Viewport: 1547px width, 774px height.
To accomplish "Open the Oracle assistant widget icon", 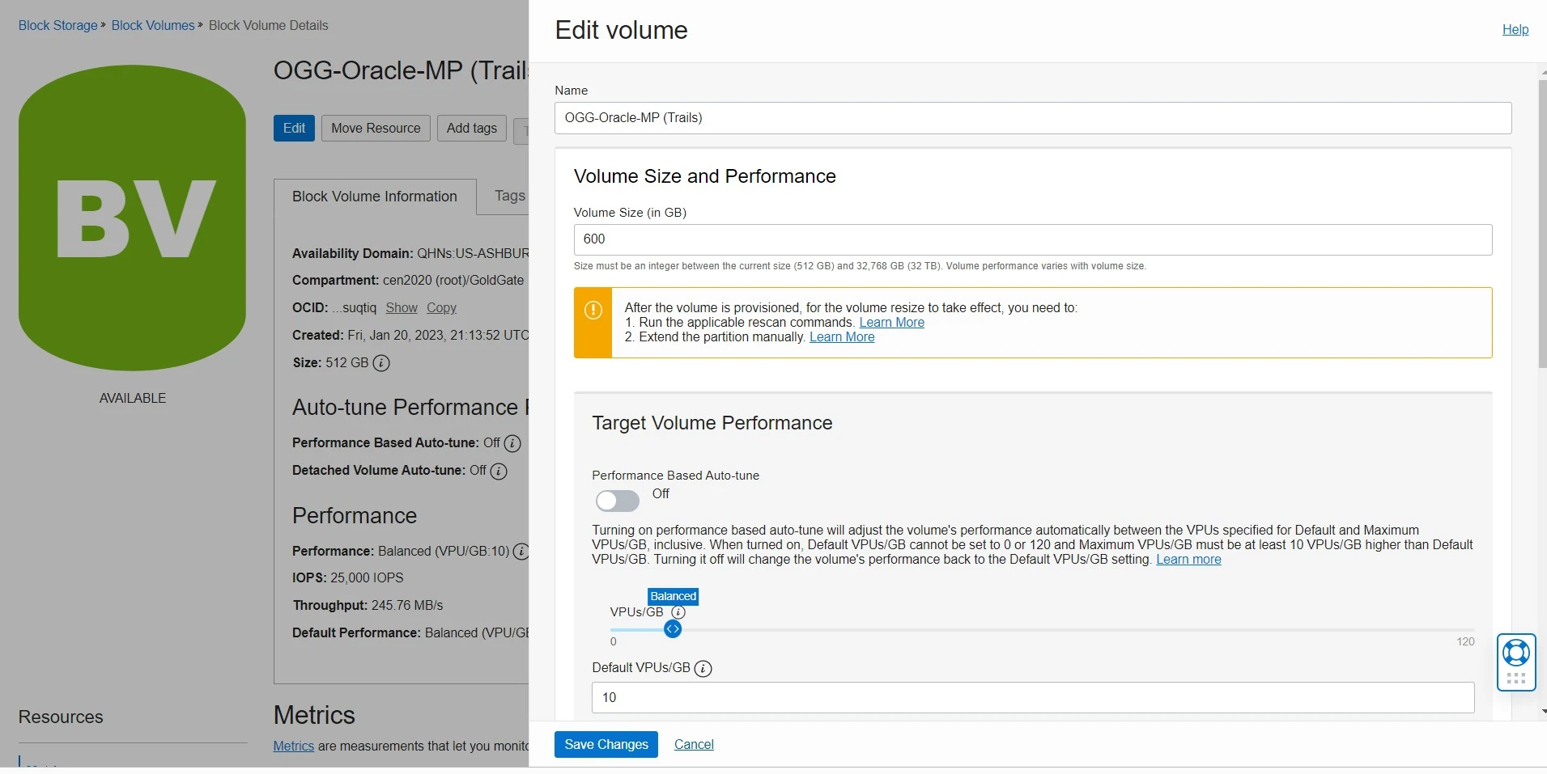I will click(x=1515, y=653).
